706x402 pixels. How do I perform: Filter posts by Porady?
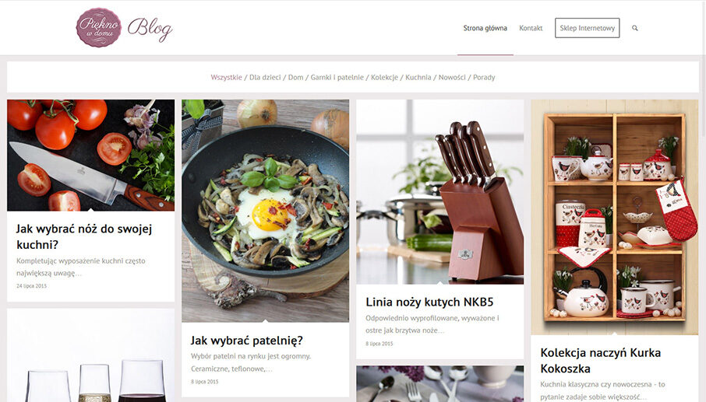484,77
